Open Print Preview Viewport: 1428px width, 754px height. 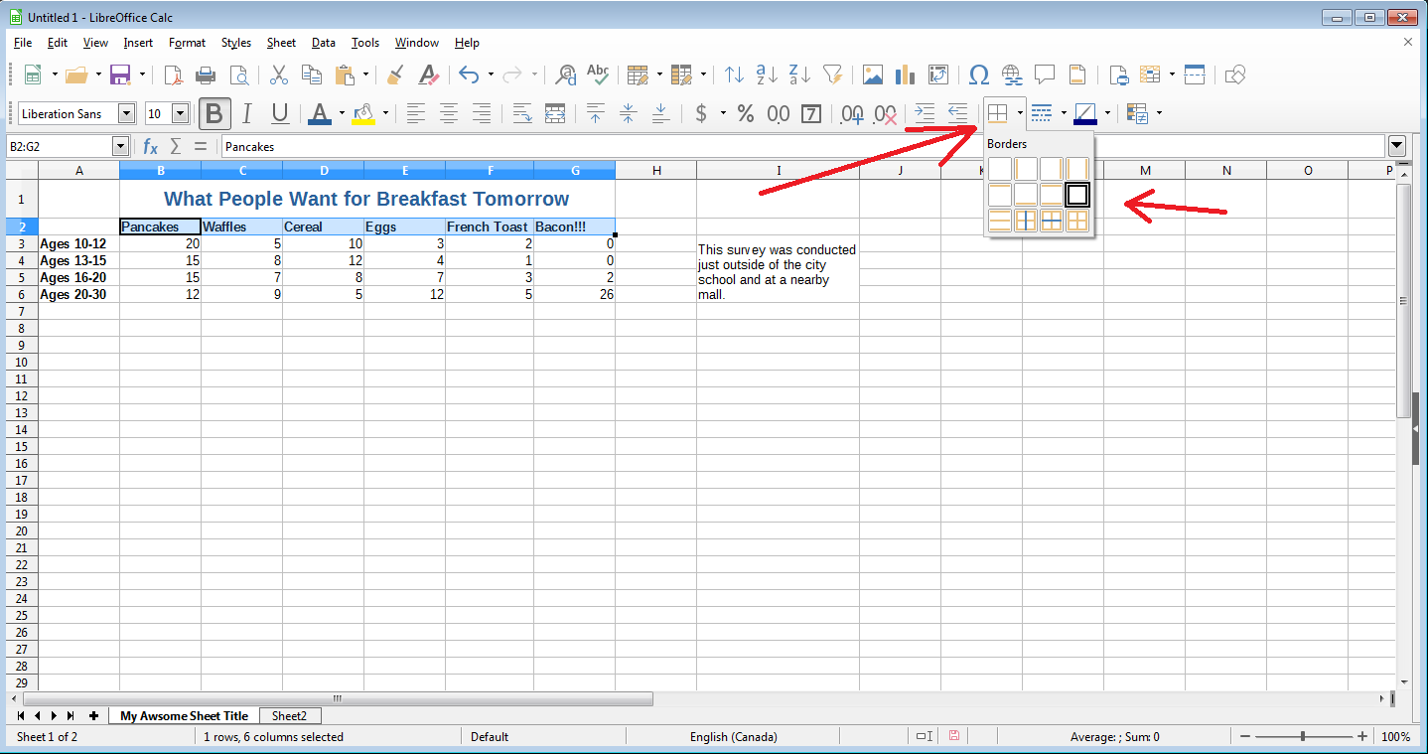tap(238, 75)
